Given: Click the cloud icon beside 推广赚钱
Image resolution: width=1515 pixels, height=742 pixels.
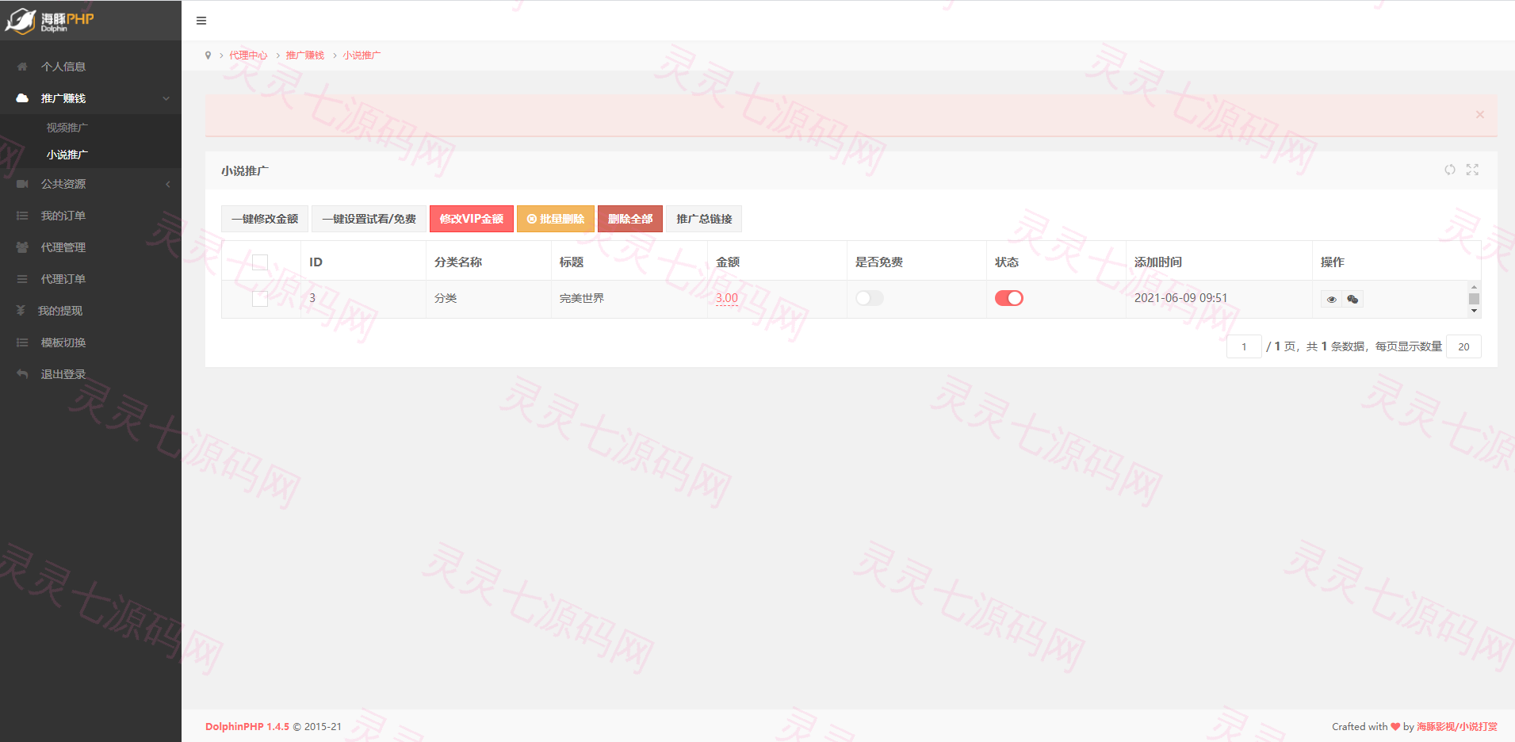Looking at the screenshot, I should click(22, 98).
